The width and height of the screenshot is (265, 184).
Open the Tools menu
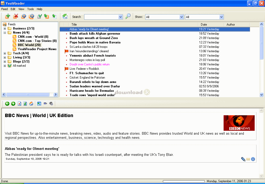coord(31,9)
